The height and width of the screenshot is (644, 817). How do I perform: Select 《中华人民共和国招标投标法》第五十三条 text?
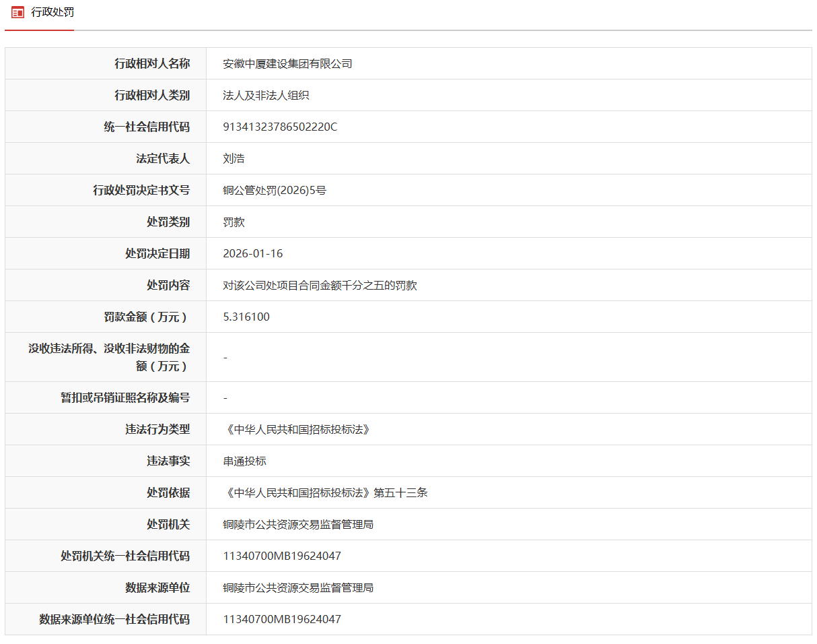325,493
